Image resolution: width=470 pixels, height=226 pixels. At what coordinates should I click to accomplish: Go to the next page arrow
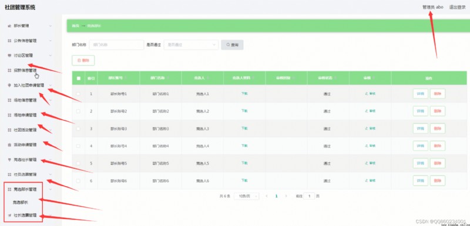tap(286, 196)
